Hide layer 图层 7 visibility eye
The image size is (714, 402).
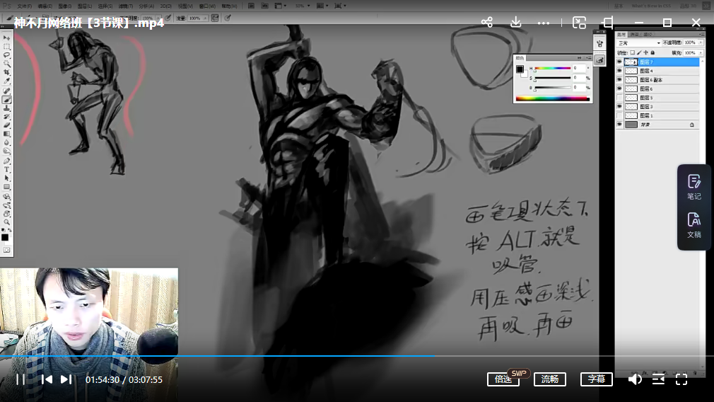click(x=619, y=62)
